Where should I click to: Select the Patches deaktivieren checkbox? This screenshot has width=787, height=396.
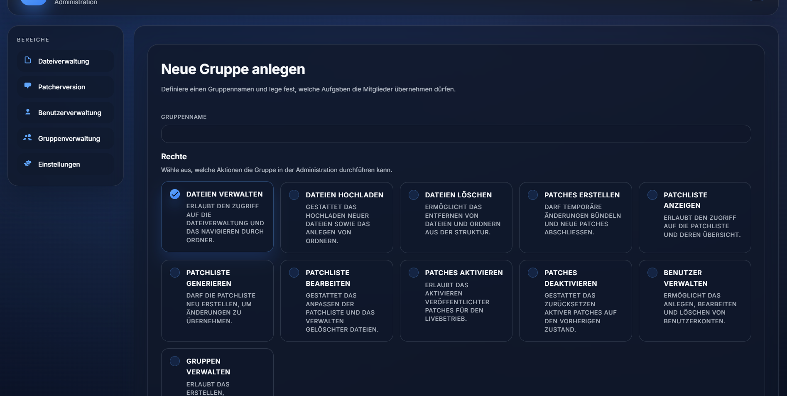click(533, 273)
